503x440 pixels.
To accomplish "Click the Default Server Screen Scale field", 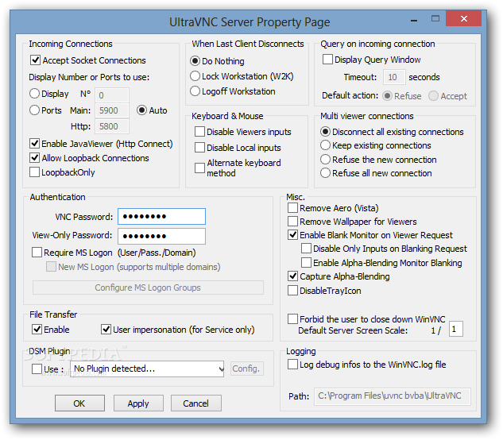I will click(456, 329).
